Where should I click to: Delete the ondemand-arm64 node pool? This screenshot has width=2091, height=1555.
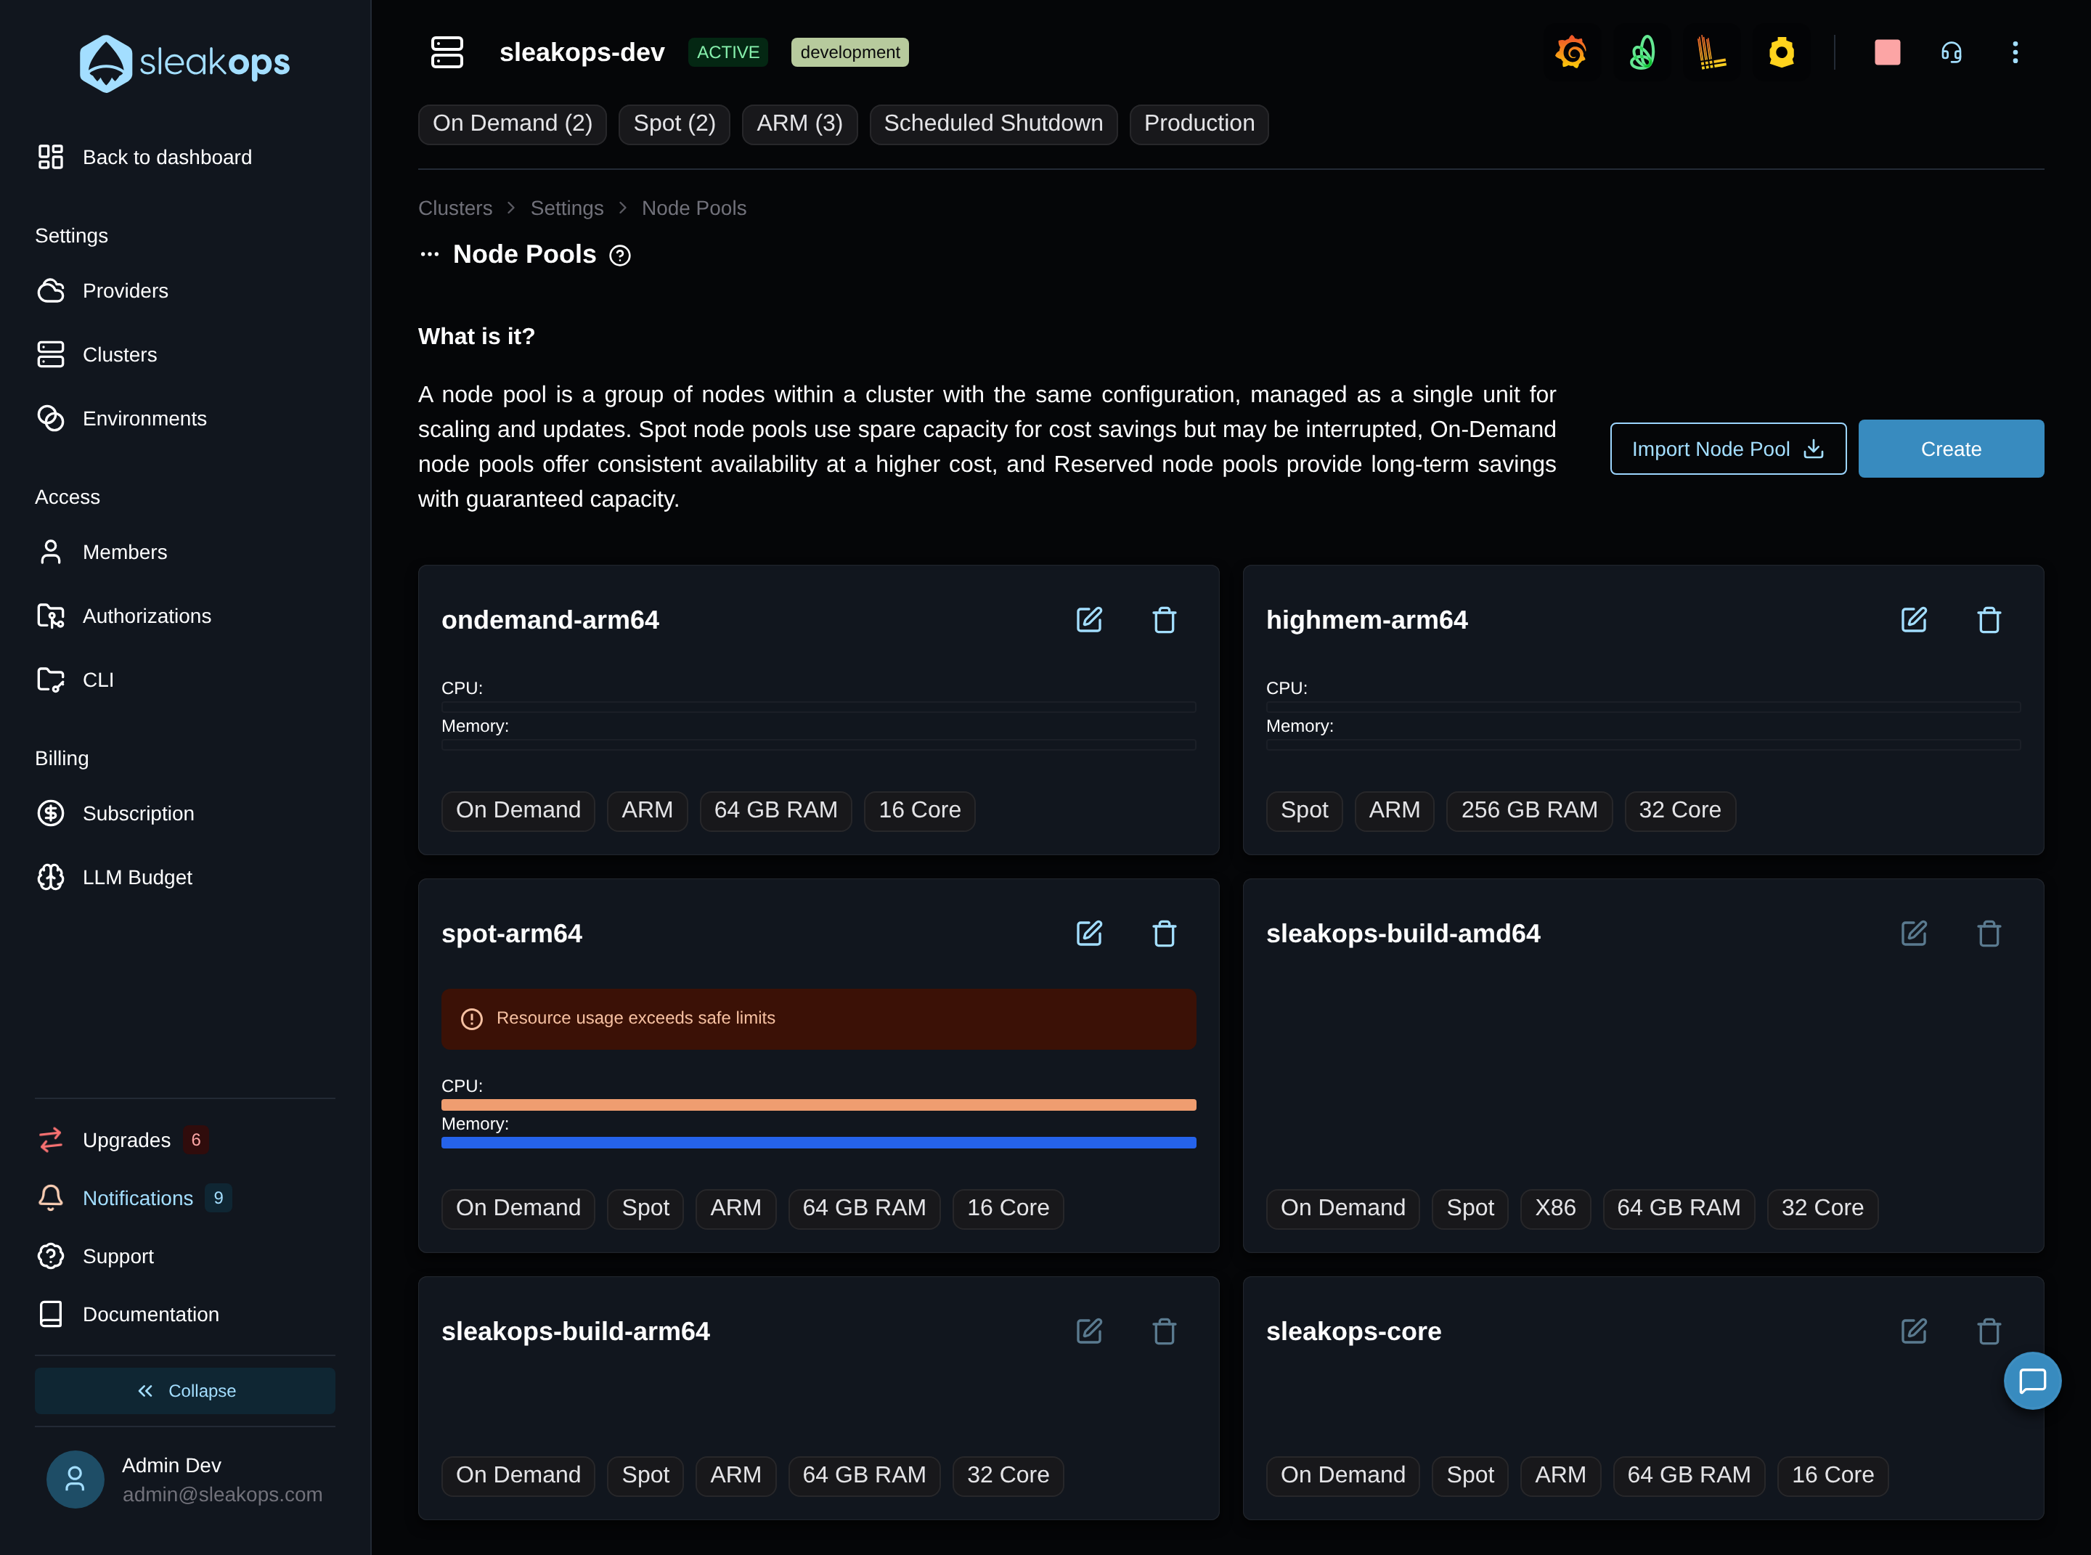click(1165, 619)
